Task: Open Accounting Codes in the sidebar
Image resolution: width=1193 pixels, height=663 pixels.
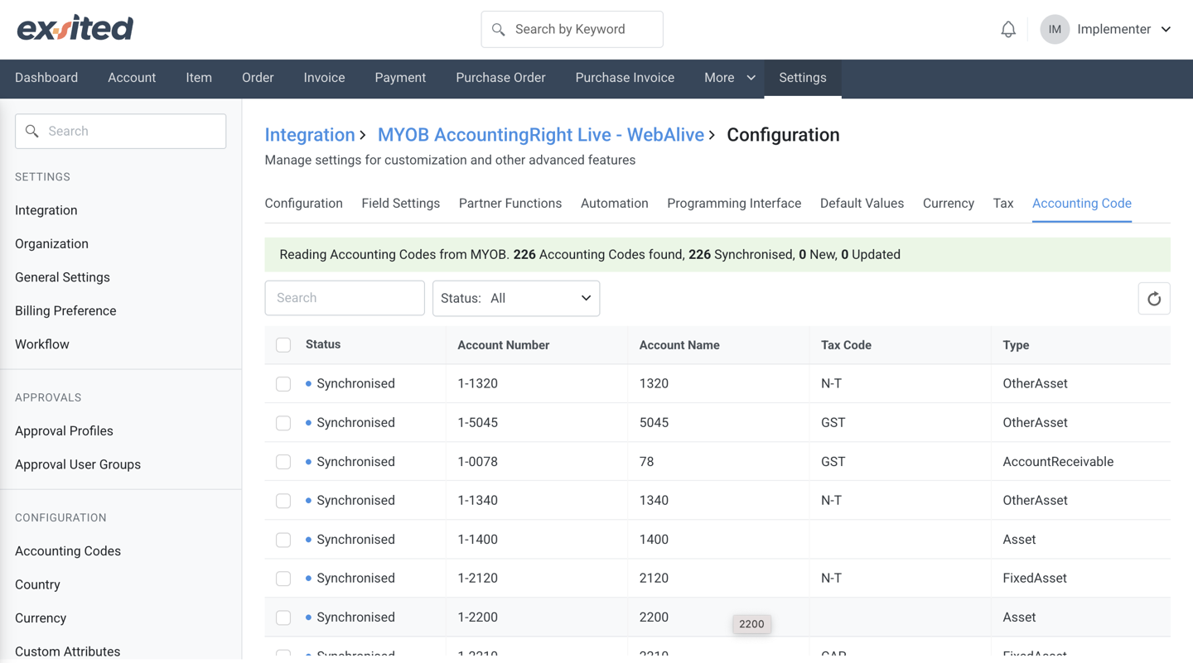Action: pyautogui.click(x=68, y=551)
